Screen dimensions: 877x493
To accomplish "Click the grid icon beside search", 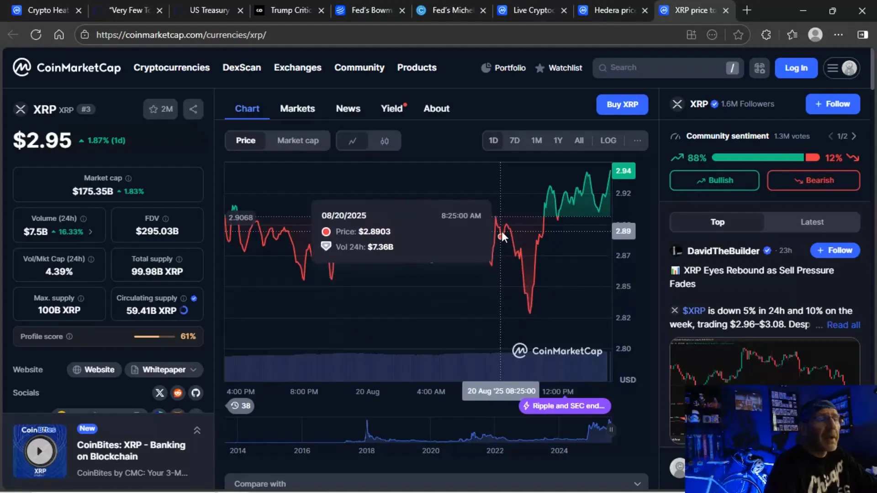I will tap(759, 68).
